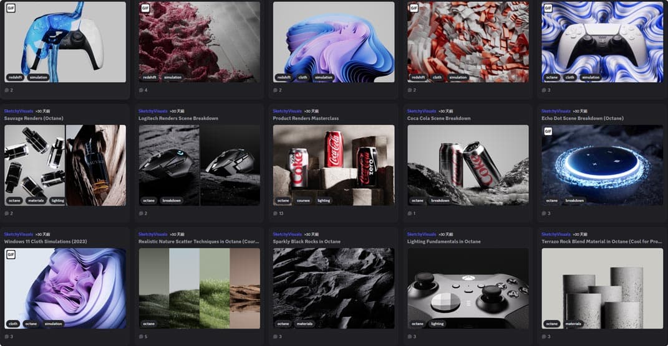Click comment icon under Product Renders Masterclass
The image size is (668, 346).
click(276, 213)
